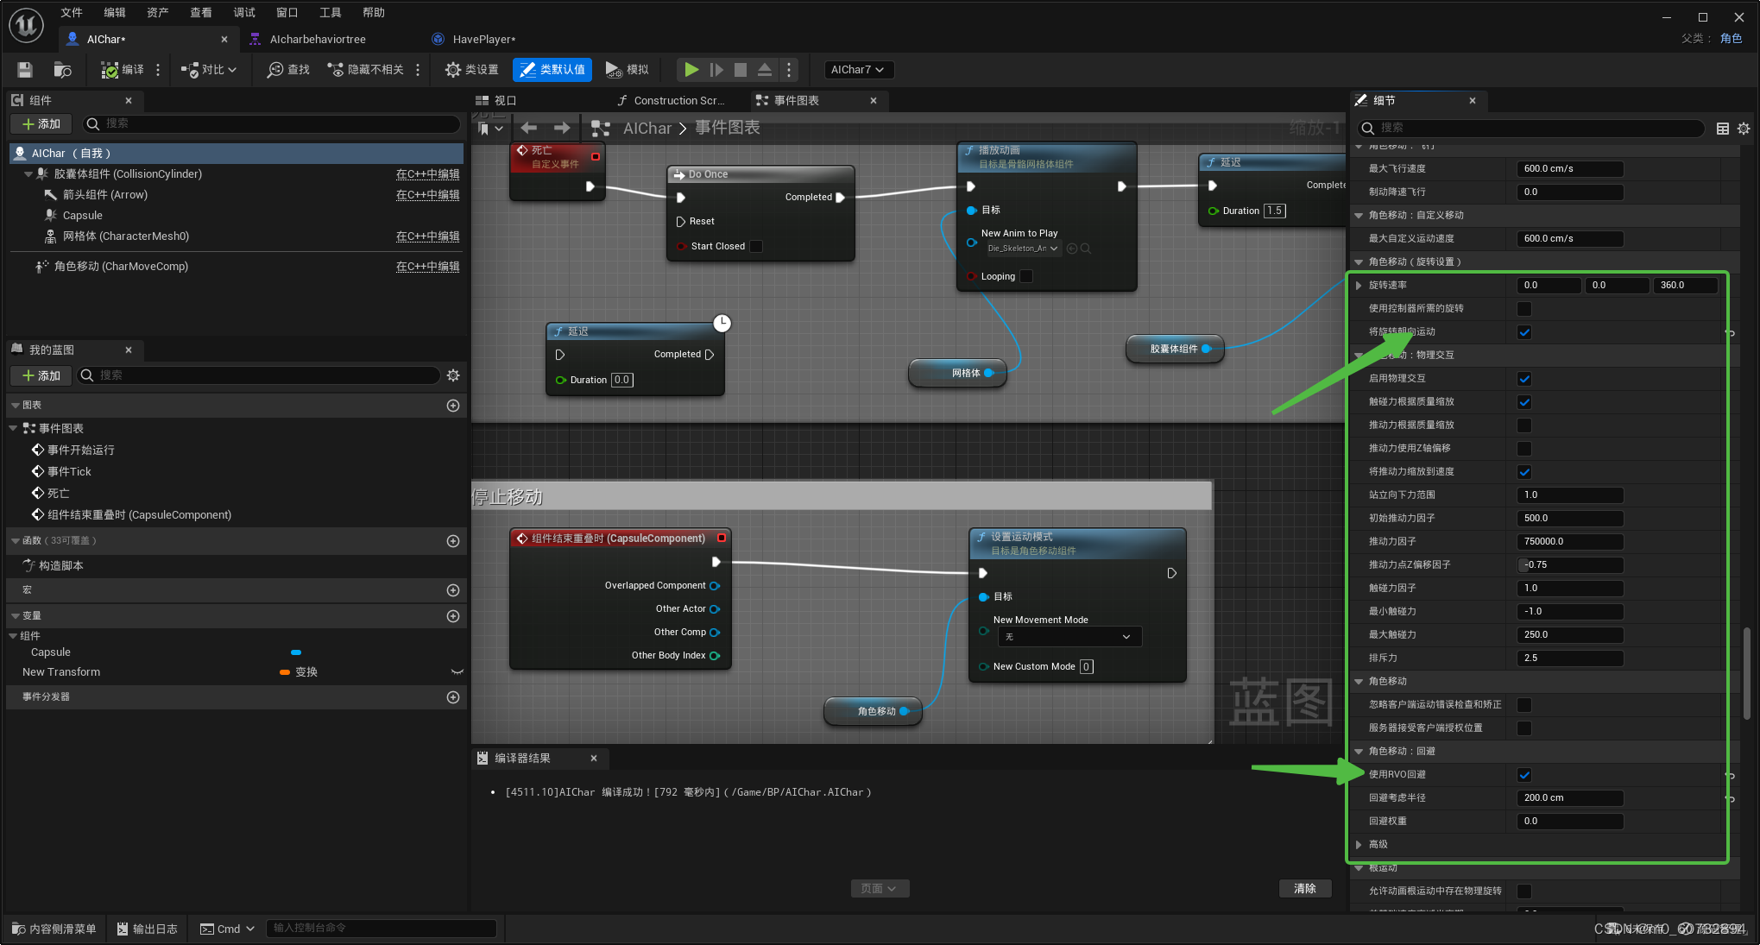The width and height of the screenshot is (1760, 945).
Task: Click the Clear button in compiler results
Action: 1304,888
